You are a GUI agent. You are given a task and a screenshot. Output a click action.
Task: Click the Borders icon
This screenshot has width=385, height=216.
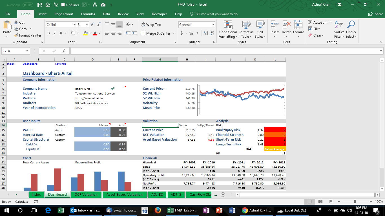click(x=73, y=33)
